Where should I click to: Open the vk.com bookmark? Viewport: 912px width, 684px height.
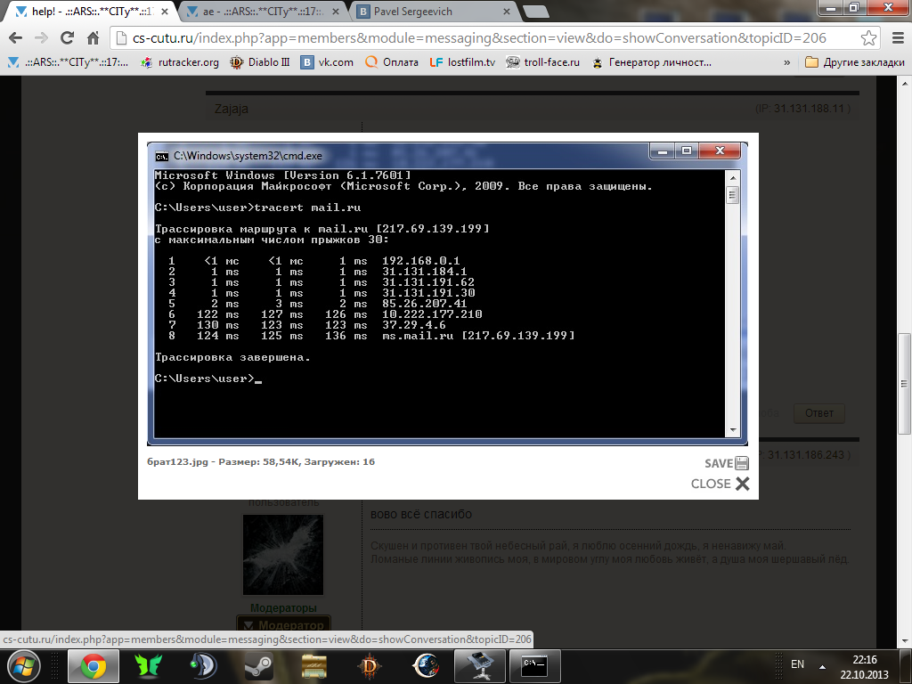[x=327, y=62]
